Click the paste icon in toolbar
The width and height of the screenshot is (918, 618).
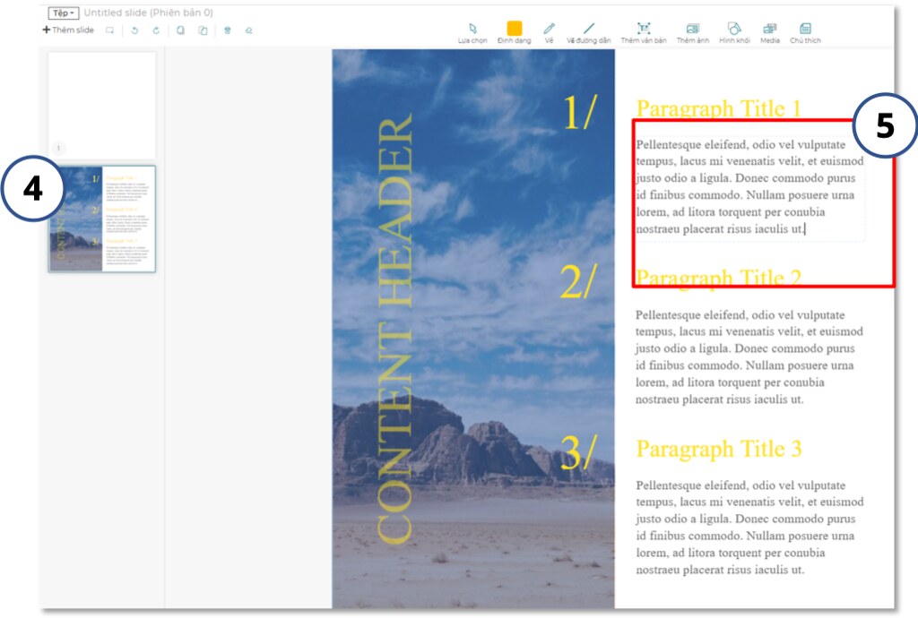tap(203, 30)
